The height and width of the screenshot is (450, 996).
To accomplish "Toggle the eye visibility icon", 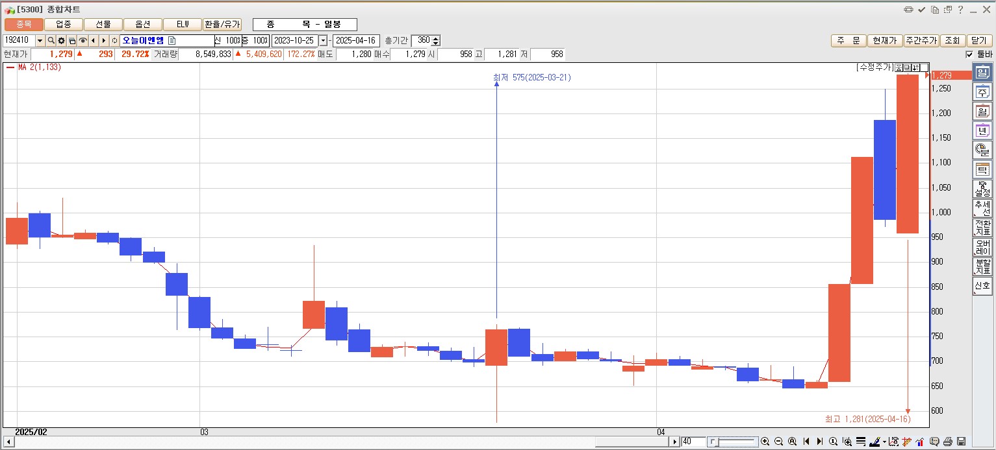I will pos(83,41).
